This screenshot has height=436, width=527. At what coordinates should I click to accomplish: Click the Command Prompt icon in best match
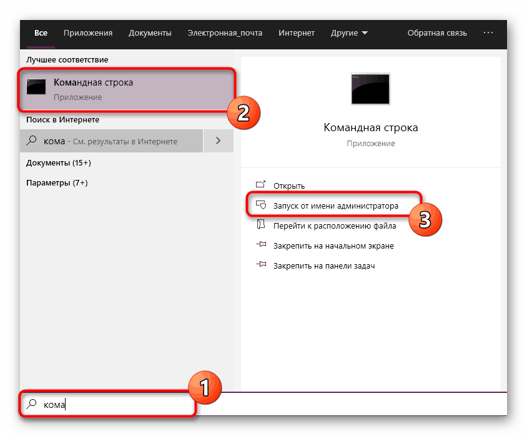[36, 87]
